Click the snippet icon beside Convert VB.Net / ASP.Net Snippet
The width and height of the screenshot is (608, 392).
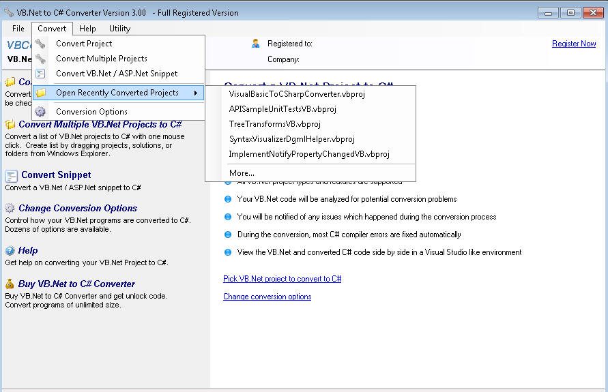(40, 74)
